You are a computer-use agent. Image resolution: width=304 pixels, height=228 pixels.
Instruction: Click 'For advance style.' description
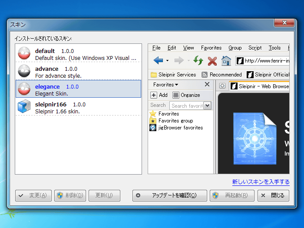point(58,76)
